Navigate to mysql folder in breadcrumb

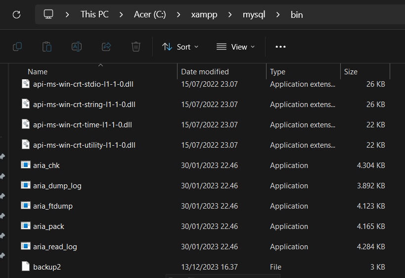pos(254,15)
